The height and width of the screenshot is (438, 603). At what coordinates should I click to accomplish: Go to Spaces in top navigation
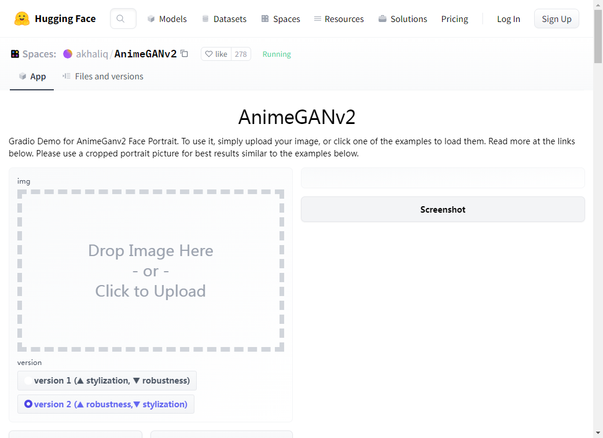(281, 19)
